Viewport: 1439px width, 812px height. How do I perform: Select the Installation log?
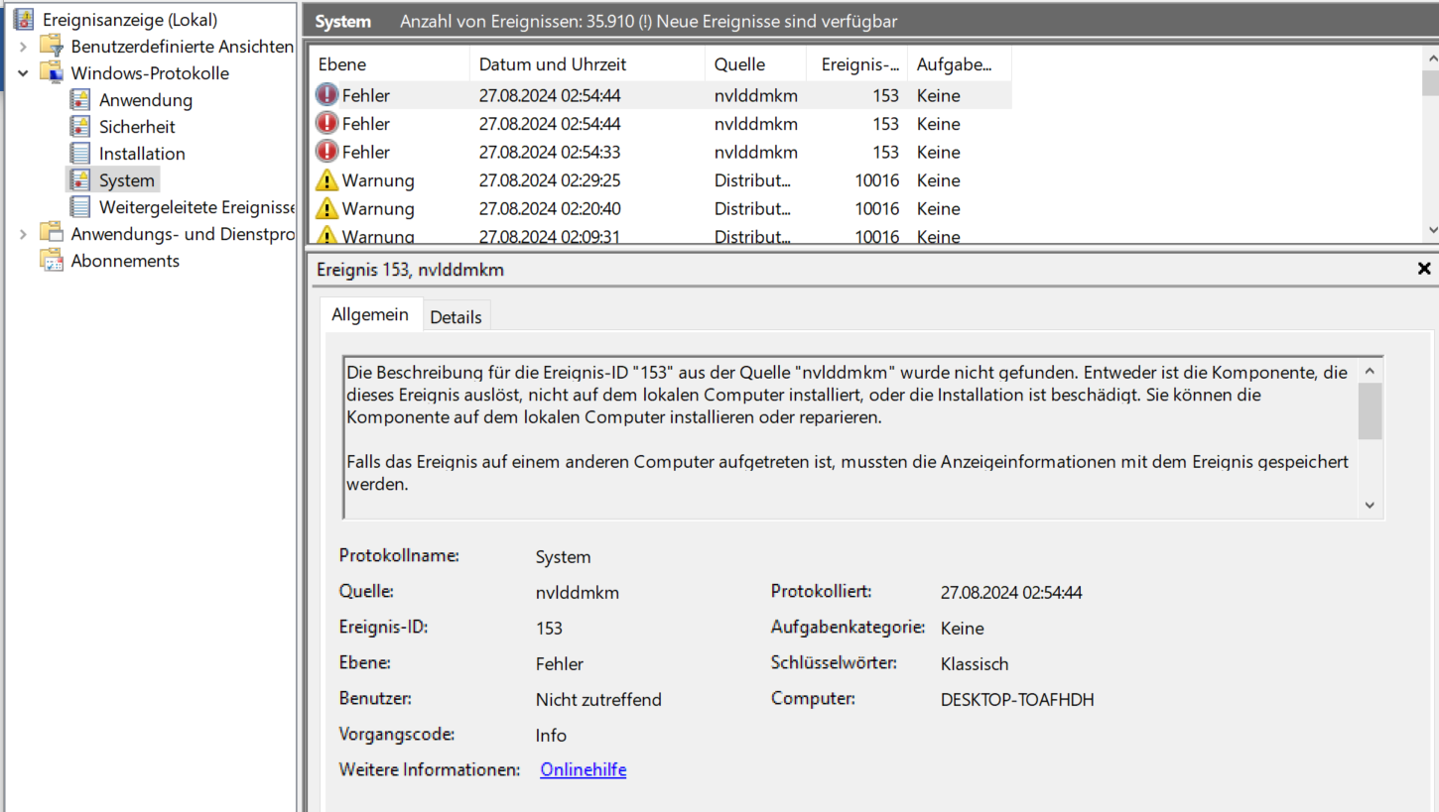(x=142, y=154)
